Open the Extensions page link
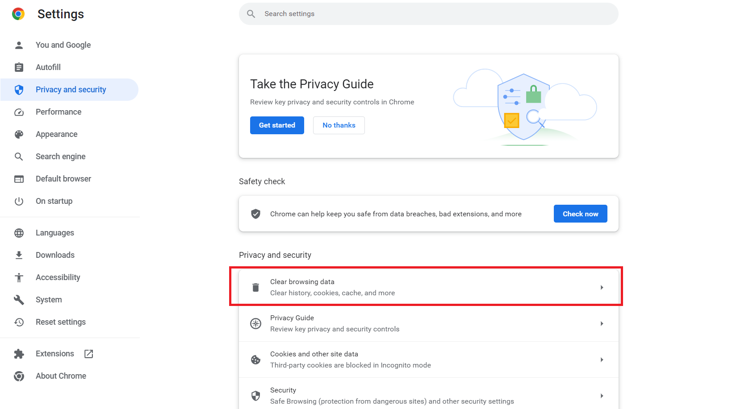The image size is (749, 409). pyautogui.click(x=69, y=354)
